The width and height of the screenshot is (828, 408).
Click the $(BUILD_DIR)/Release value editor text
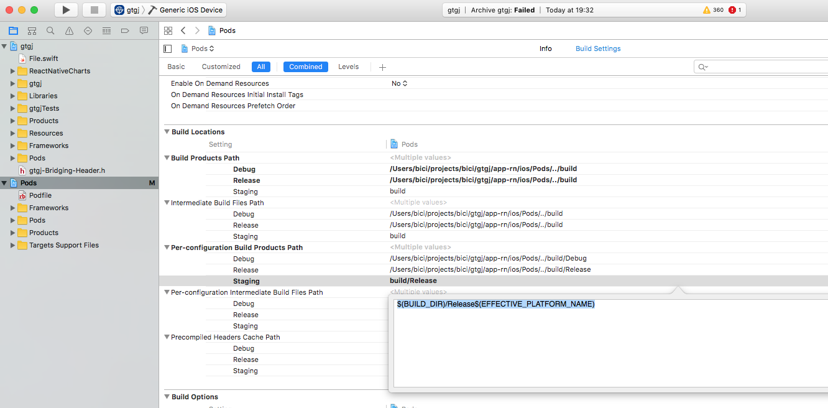point(496,304)
